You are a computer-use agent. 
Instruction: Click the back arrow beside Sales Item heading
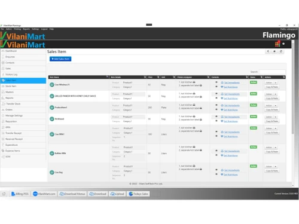268,51
